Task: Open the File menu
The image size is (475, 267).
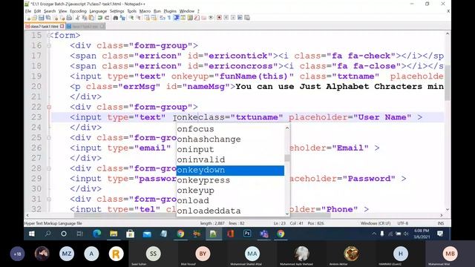Action: (x=28, y=11)
